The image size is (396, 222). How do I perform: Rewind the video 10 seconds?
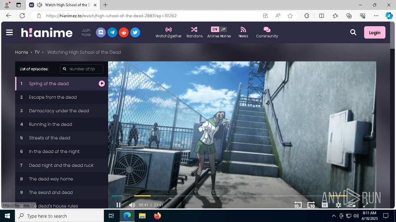(x=298, y=205)
